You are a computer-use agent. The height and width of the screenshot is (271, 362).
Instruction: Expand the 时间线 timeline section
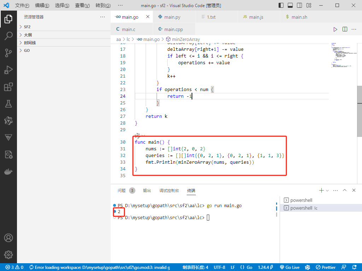click(64, 43)
